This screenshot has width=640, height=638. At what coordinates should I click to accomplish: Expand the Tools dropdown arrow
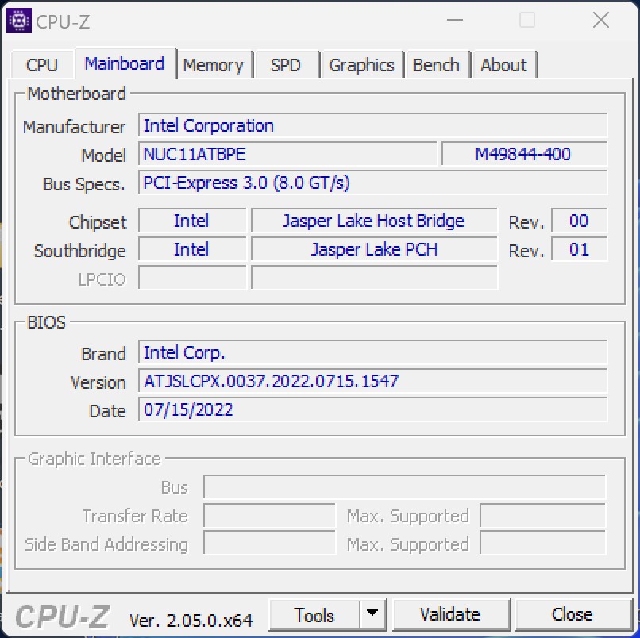pos(372,614)
